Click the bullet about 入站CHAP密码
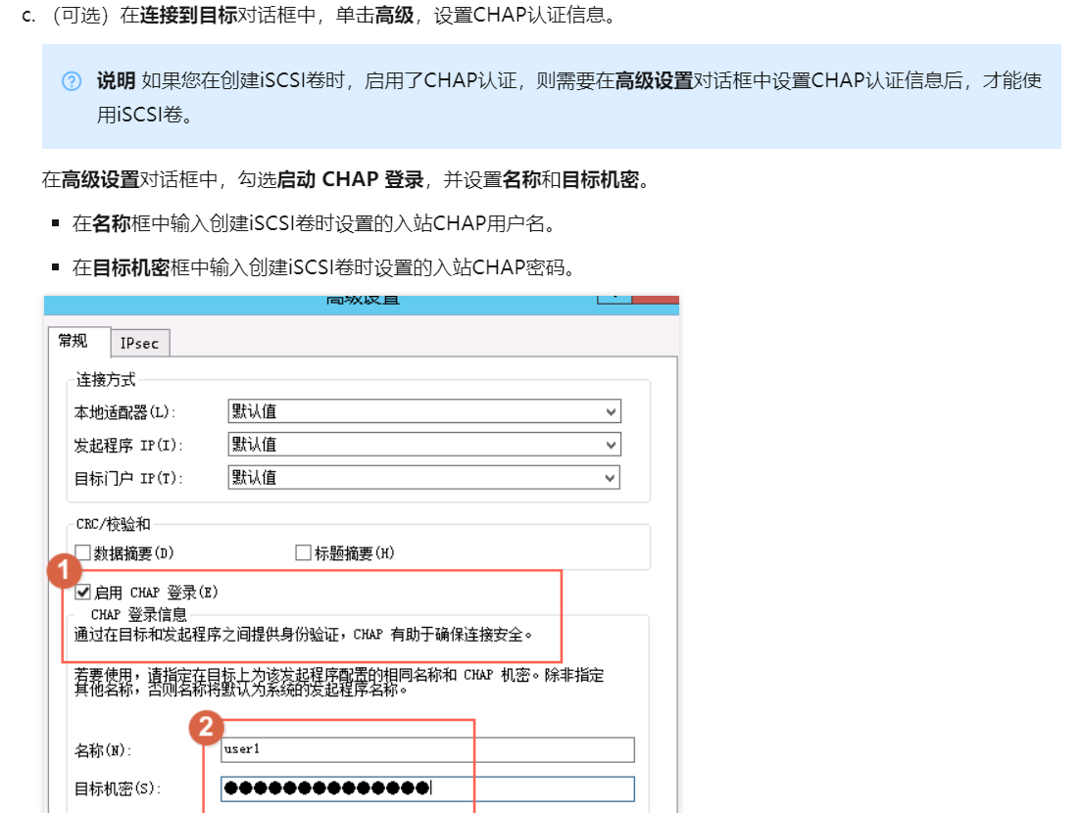The image size is (1082, 813). pyautogui.click(x=324, y=267)
